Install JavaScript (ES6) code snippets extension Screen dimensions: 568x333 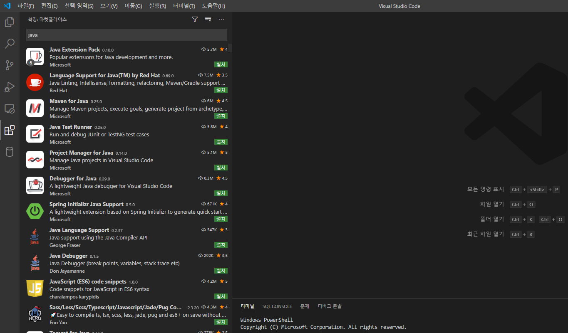pyautogui.click(x=221, y=296)
